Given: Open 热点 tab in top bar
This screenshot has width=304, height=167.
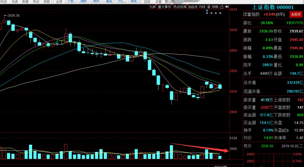Looking at the screenshot, I should coord(36,2).
